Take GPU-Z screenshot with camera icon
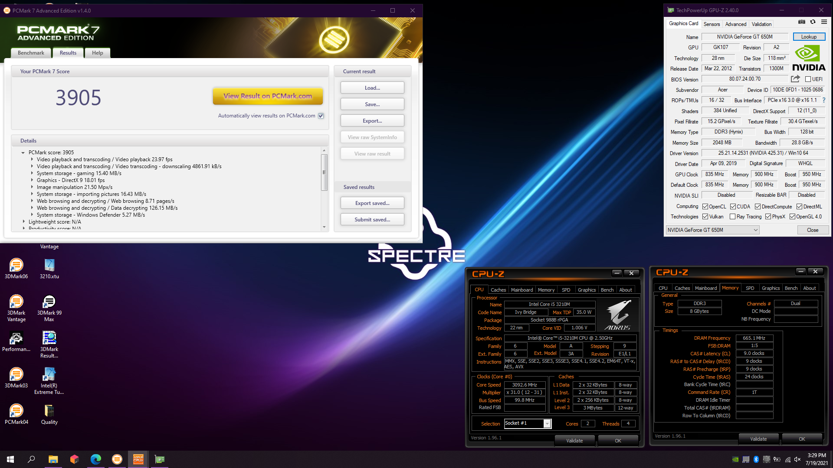This screenshot has height=468, width=833. [802, 22]
